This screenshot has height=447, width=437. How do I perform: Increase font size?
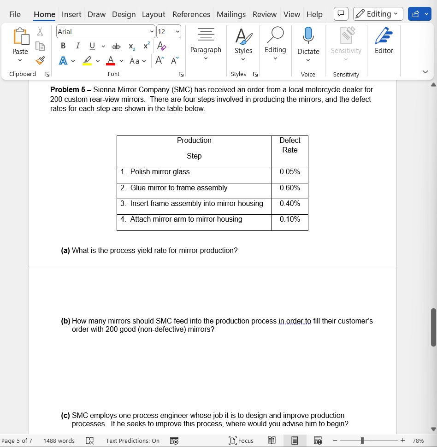[x=160, y=60]
